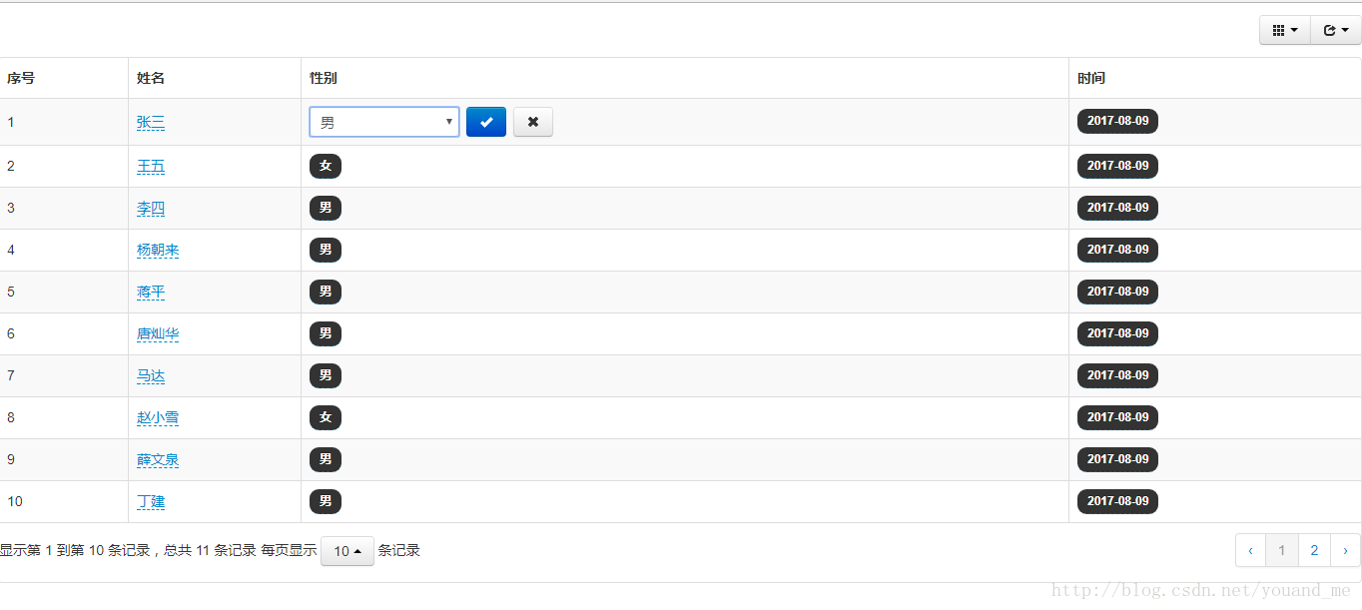The height and width of the screenshot is (610, 1362).
Task: Click sequence number 10 cell
Action: click(x=64, y=501)
